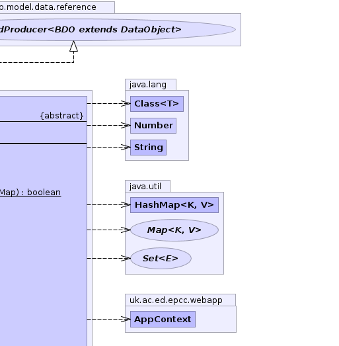Click the java.lang package label
339x346 pixels.
pyautogui.click(x=148, y=85)
